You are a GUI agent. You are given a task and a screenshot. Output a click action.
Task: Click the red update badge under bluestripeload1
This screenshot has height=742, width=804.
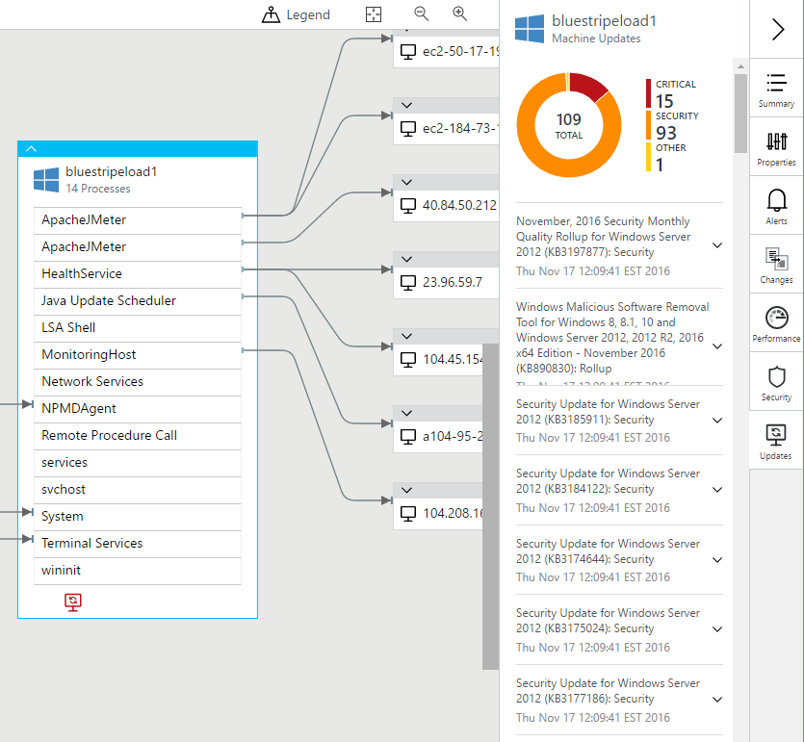(x=73, y=601)
